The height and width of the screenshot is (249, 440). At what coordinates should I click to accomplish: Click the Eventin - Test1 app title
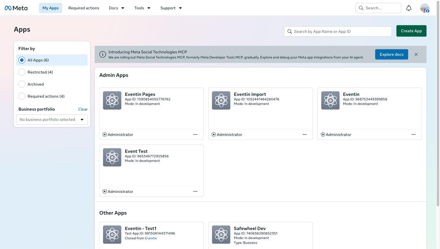[x=141, y=229]
